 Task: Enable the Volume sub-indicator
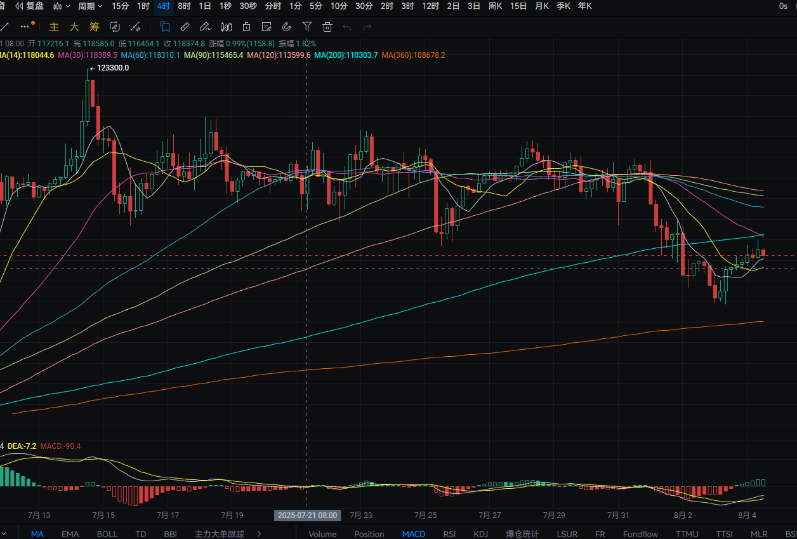pyautogui.click(x=322, y=534)
